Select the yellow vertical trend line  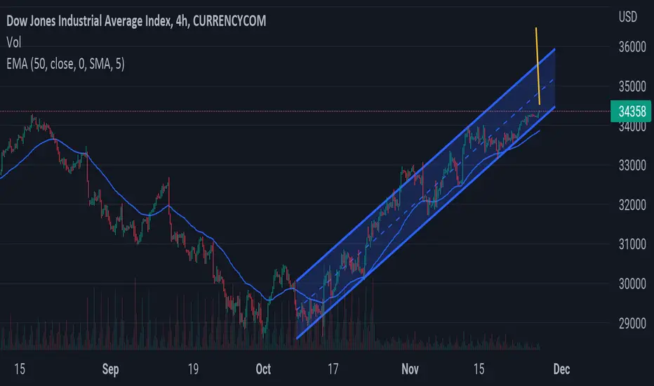[538, 67]
